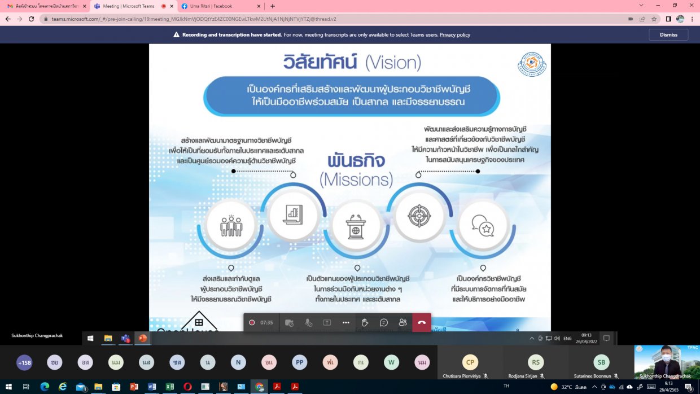
Task: Show the participants list
Action: 403,322
